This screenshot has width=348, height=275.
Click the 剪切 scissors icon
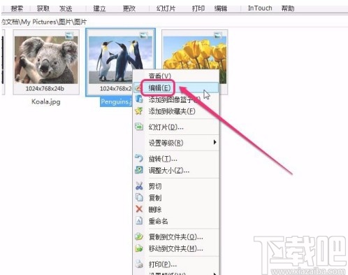click(139, 186)
